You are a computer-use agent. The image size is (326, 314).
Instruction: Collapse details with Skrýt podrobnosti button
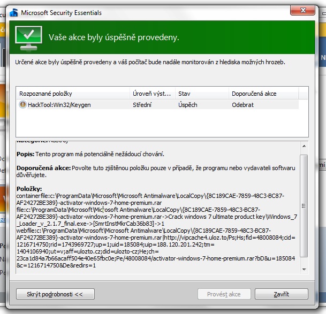pos(56,294)
